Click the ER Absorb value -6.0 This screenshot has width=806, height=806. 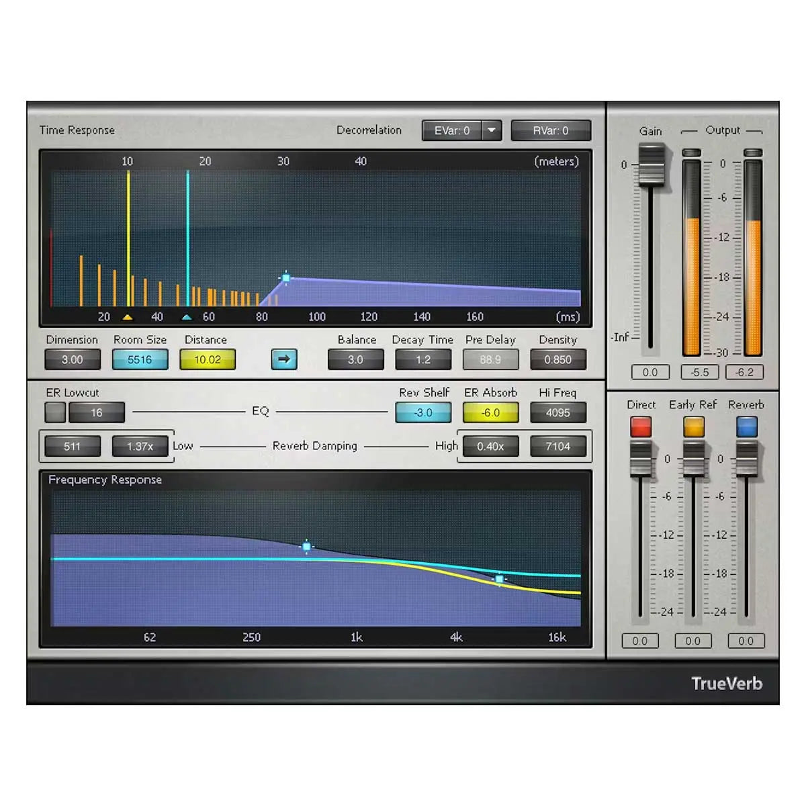pyautogui.click(x=490, y=412)
